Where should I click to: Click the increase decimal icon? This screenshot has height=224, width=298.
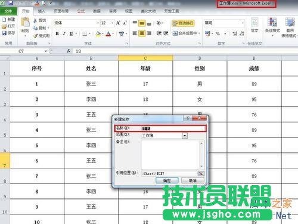(x=235, y=33)
